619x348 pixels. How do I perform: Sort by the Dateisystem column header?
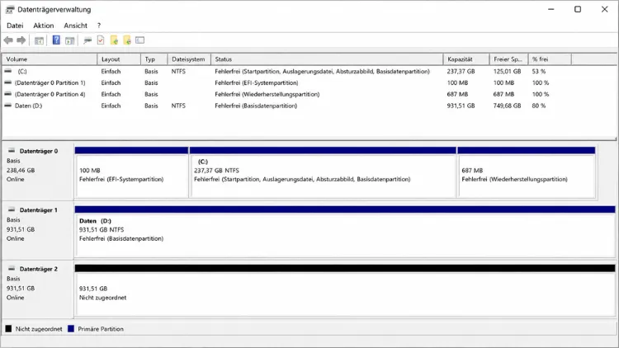189,59
